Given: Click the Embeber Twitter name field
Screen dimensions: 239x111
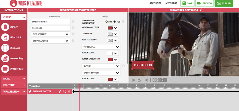Looking at the screenshot, I should click(x=51, y=22).
